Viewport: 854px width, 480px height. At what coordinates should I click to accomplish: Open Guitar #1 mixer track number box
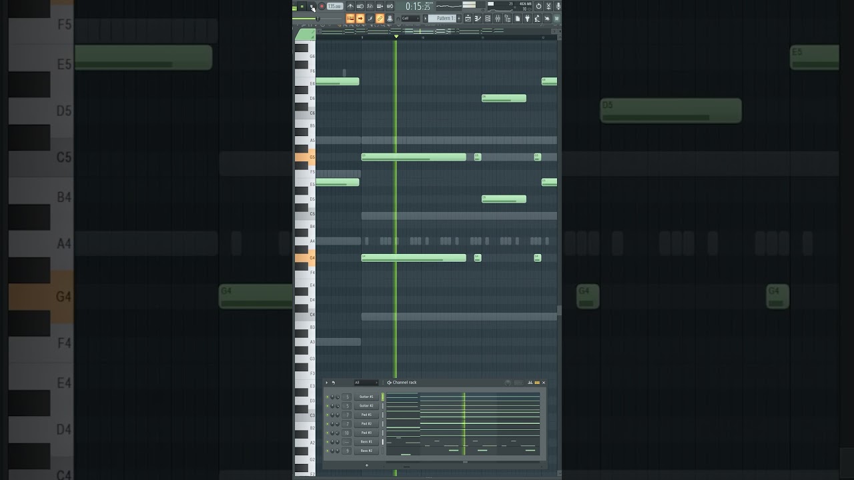(347, 397)
